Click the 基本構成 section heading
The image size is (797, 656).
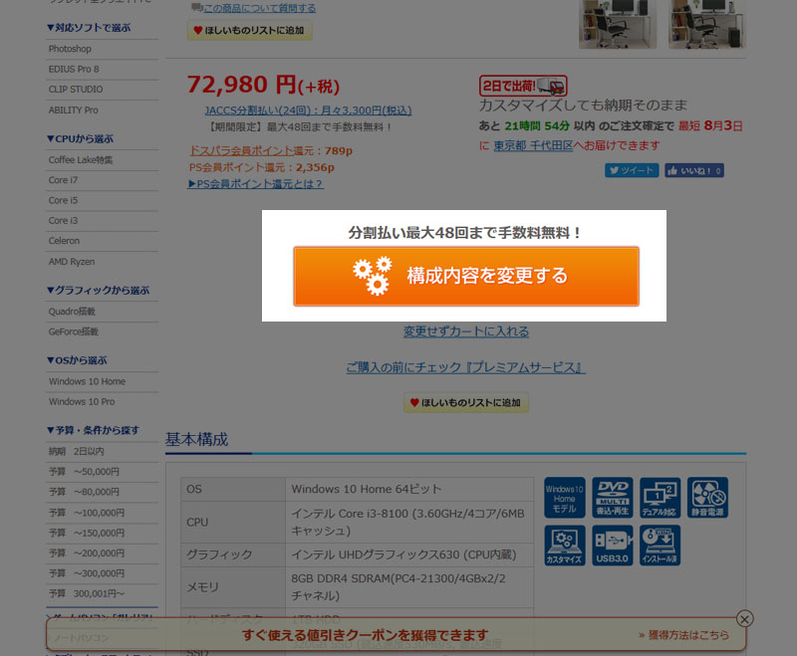coord(196,439)
